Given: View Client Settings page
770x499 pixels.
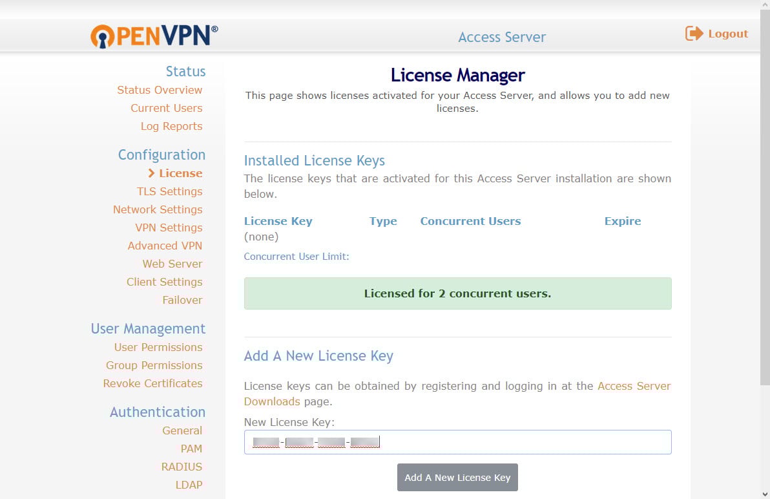Looking at the screenshot, I should click(164, 282).
